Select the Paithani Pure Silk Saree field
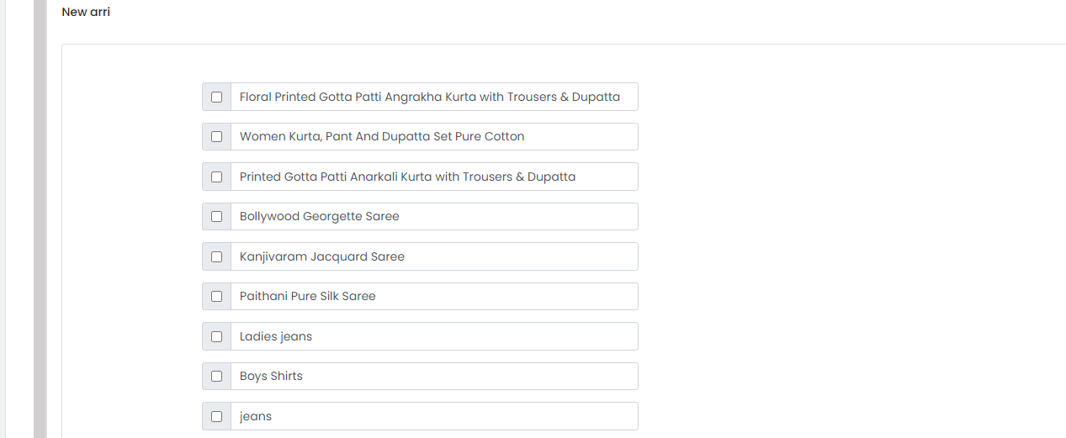Screen dimensions: 1066x438 434,296
